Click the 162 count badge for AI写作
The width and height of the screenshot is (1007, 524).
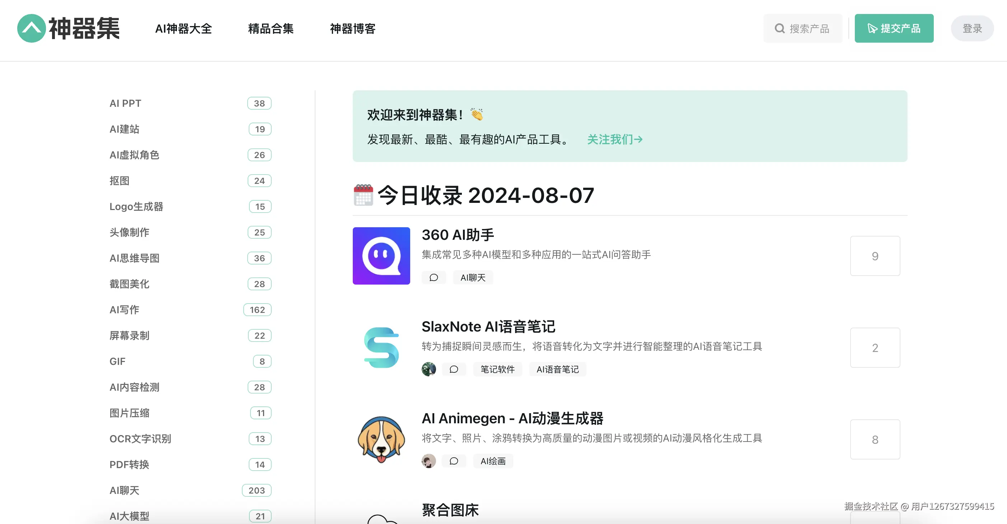pyautogui.click(x=257, y=310)
